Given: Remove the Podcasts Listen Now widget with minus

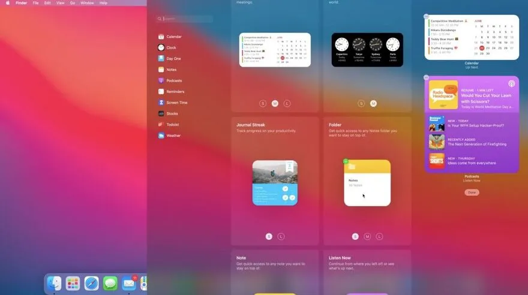Looking at the screenshot, I should (x=427, y=77).
